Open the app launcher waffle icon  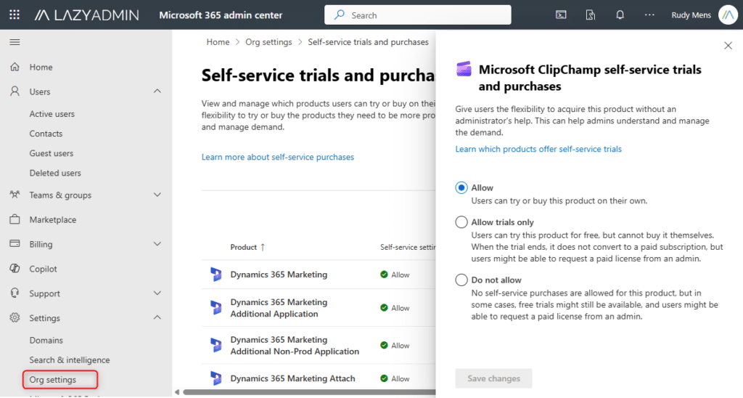point(15,15)
